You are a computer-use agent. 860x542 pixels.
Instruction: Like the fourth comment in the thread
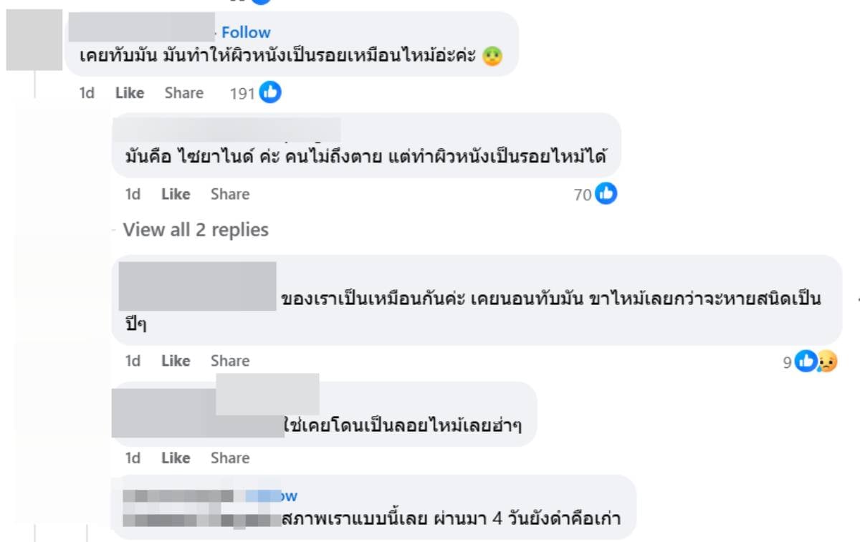pyautogui.click(x=176, y=458)
